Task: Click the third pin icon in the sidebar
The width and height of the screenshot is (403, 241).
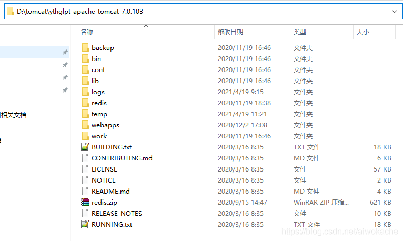Action: pos(65,77)
